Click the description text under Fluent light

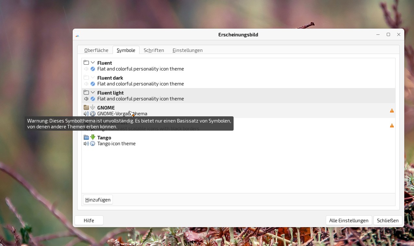point(140,99)
